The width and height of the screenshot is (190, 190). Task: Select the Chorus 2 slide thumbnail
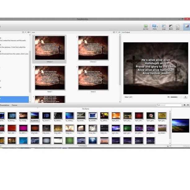[93, 47]
